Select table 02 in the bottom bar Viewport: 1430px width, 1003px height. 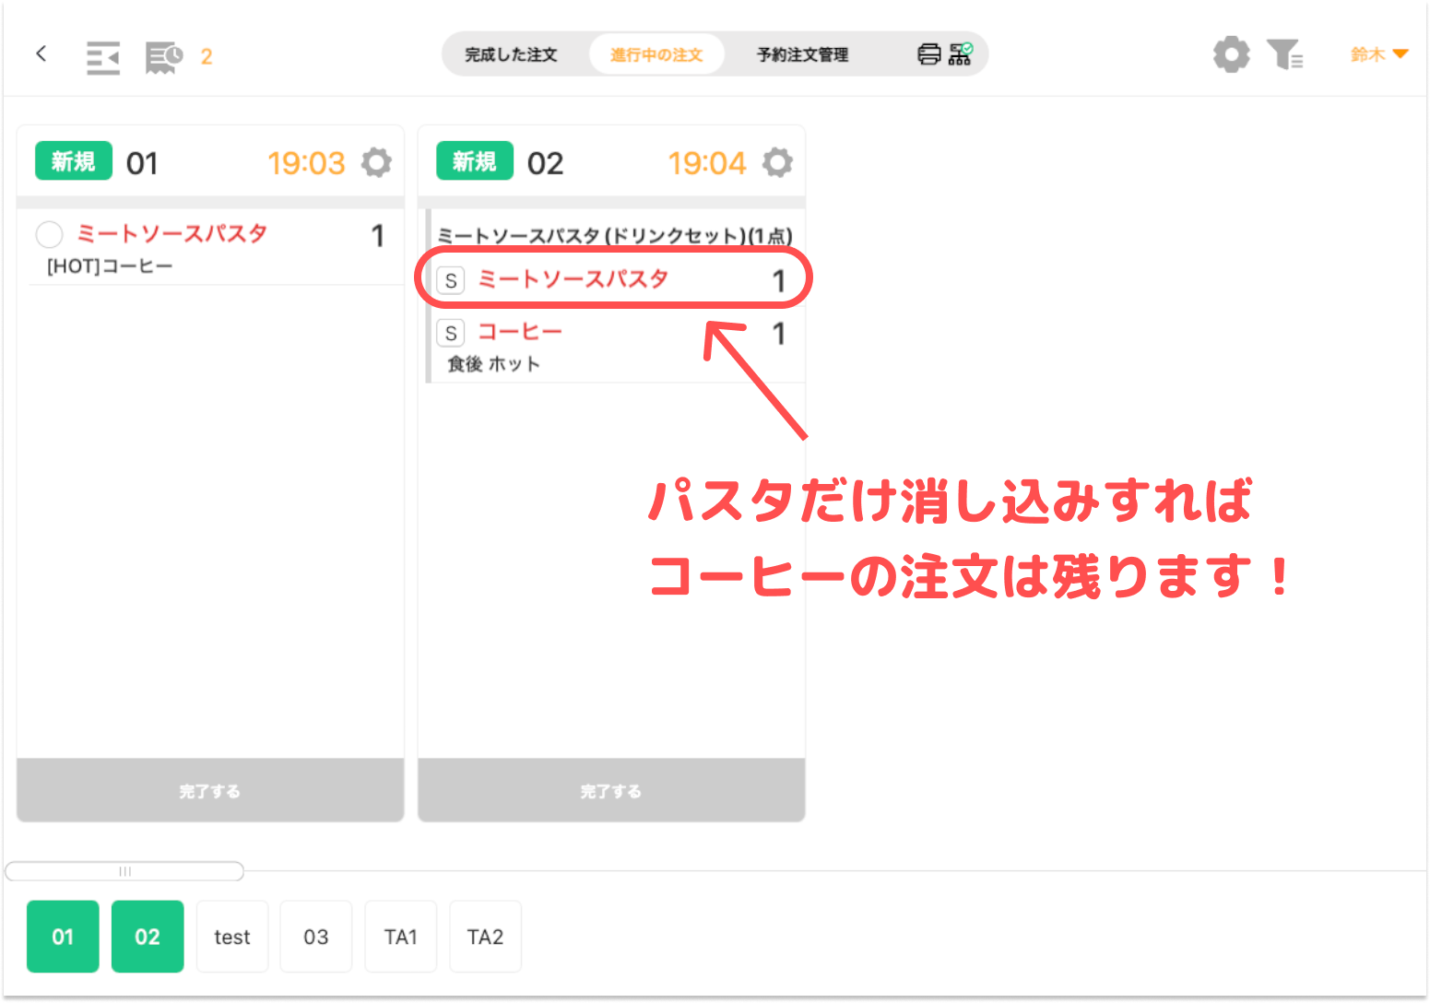[148, 937]
